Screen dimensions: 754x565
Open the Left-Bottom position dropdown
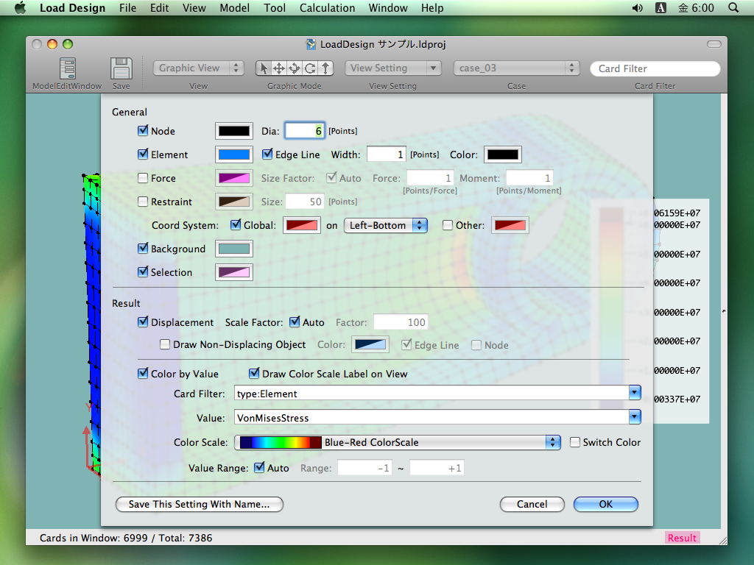click(385, 225)
